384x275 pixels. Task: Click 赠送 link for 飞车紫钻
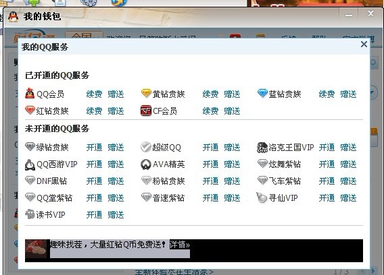(x=348, y=181)
